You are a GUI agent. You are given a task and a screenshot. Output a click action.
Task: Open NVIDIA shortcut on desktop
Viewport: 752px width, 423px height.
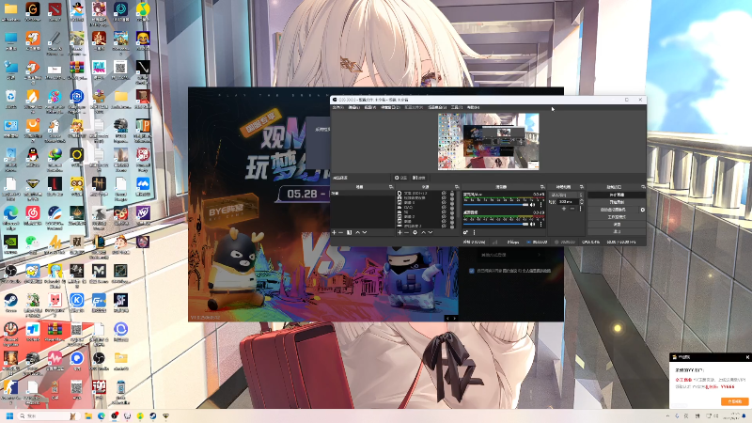tap(10, 242)
